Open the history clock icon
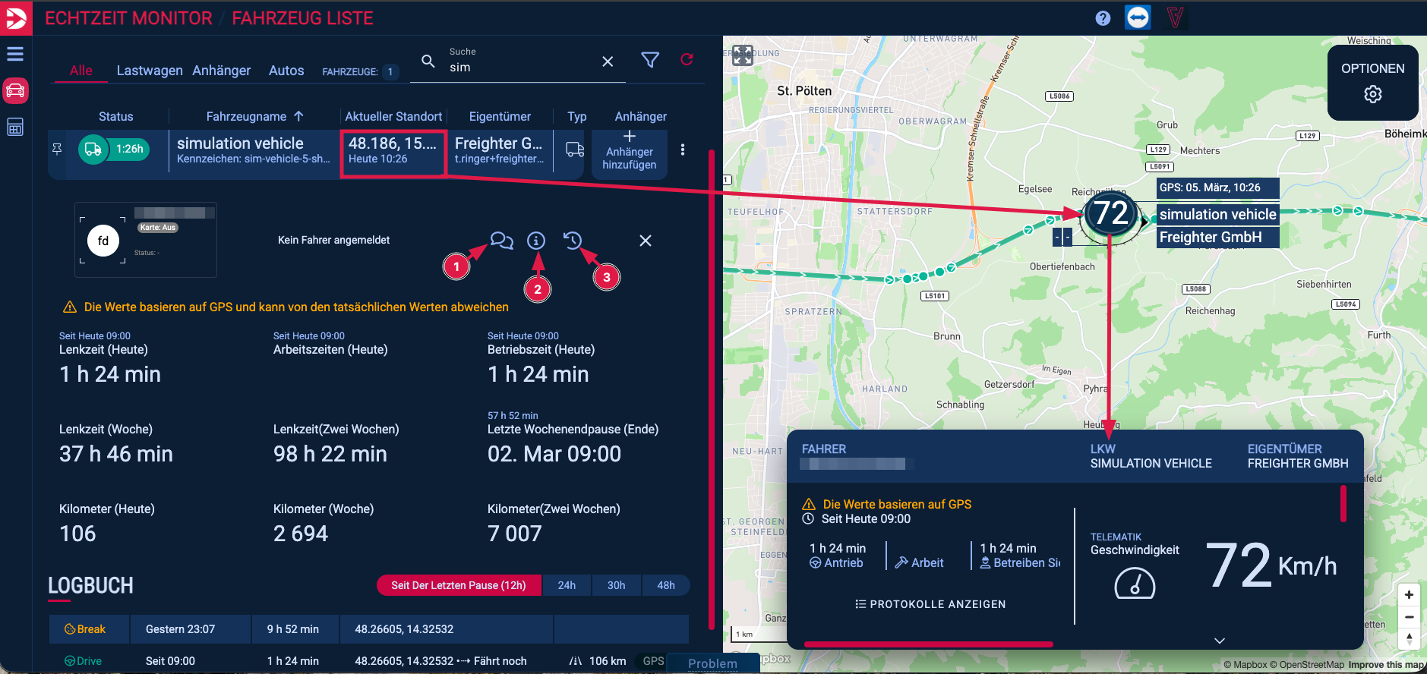Screen dimensions: 1427x674 (x=572, y=241)
